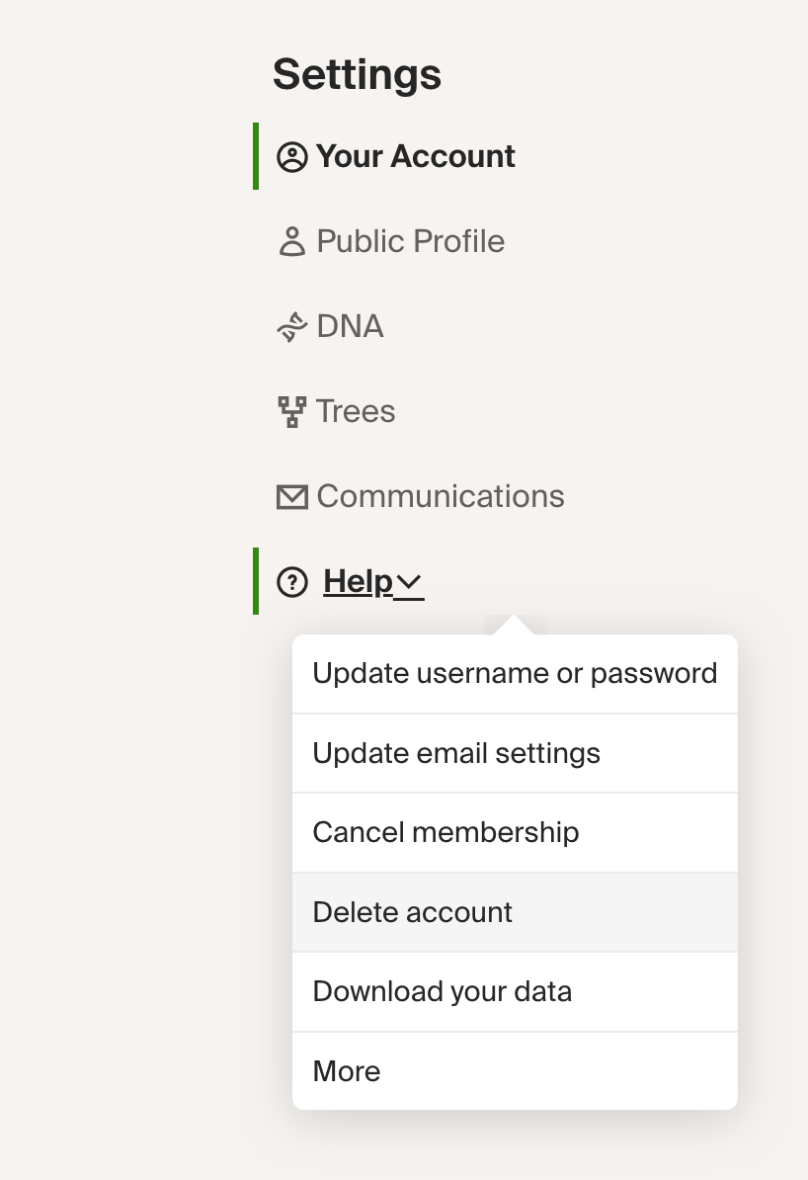808x1180 pixels.
Task: Choose Update email settings option
Action: pyautogui.click(x=515, y=753)
